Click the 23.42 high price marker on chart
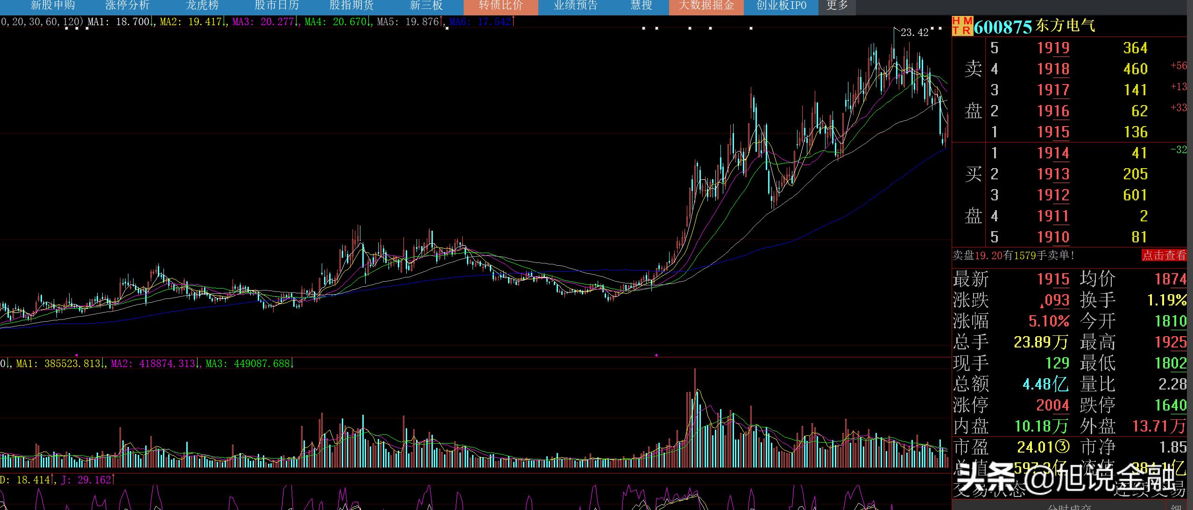Screen dimensions: 1193x510 (x=914, y=32)
